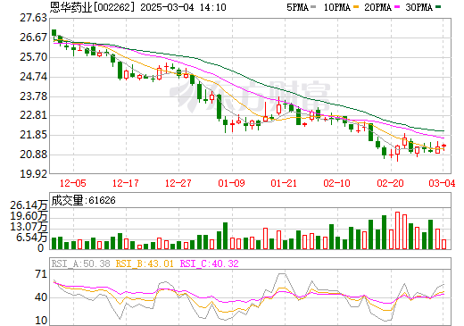Click the volume axis label 26.14万
The image size is (464, 326).
(29, 205)
